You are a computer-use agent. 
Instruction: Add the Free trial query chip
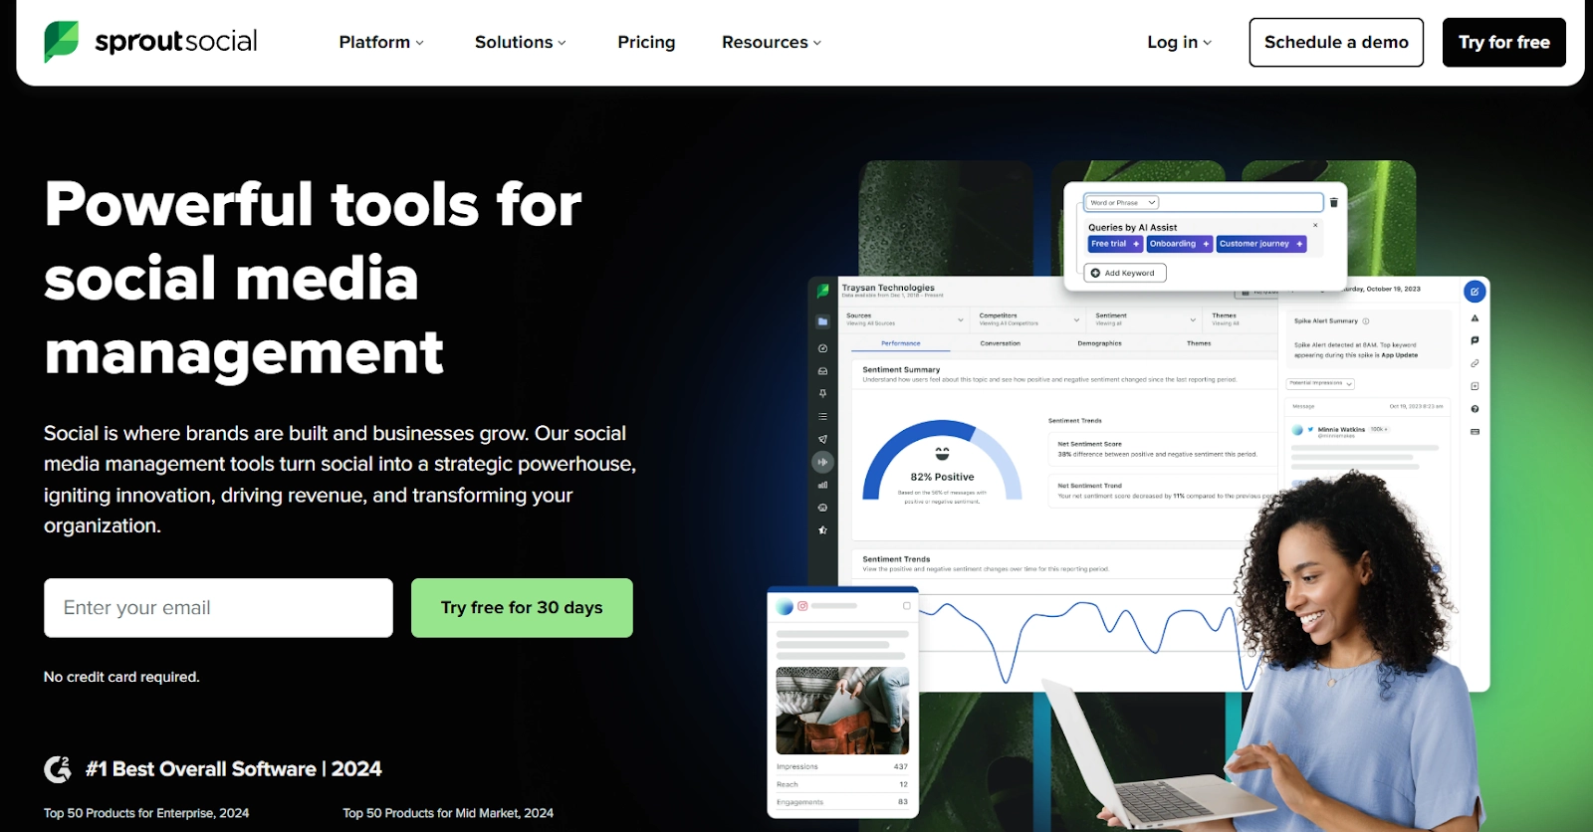point(1115,244)
